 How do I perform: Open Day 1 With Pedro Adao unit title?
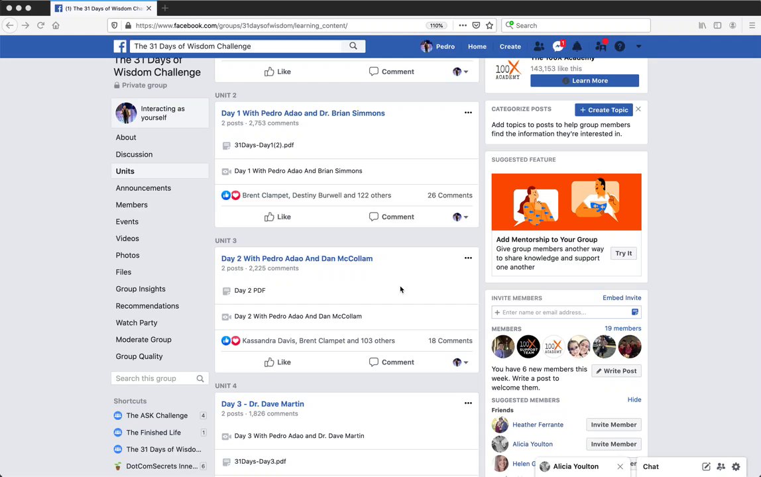tap(303, 113)
